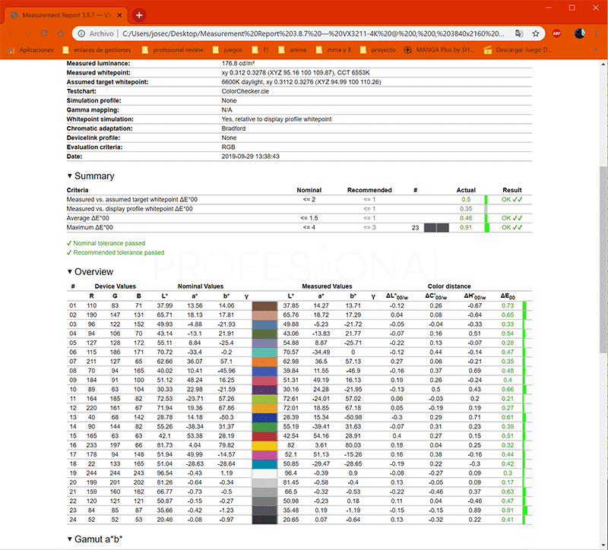Click the Recommended tolerance passed message
Image resolution: width=608 pixels, height=550 pixels.
pyautogui.click(x=116, y=253)
